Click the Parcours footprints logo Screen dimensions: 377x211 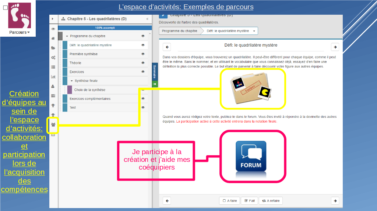click(x=20, y=15)
